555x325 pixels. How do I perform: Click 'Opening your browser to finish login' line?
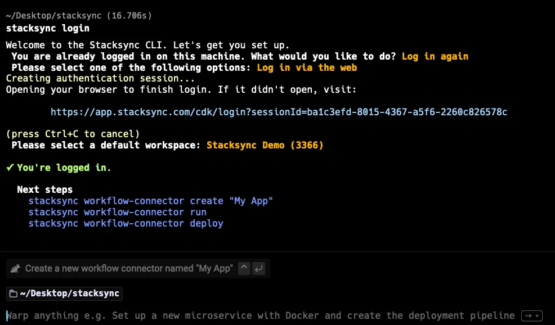coord(181,89)
